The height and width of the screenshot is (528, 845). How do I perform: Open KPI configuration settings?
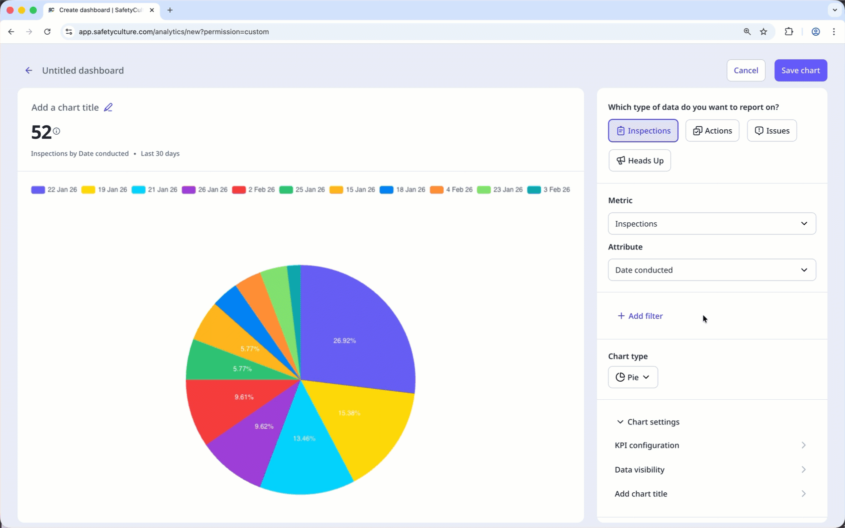click(711, 445)
